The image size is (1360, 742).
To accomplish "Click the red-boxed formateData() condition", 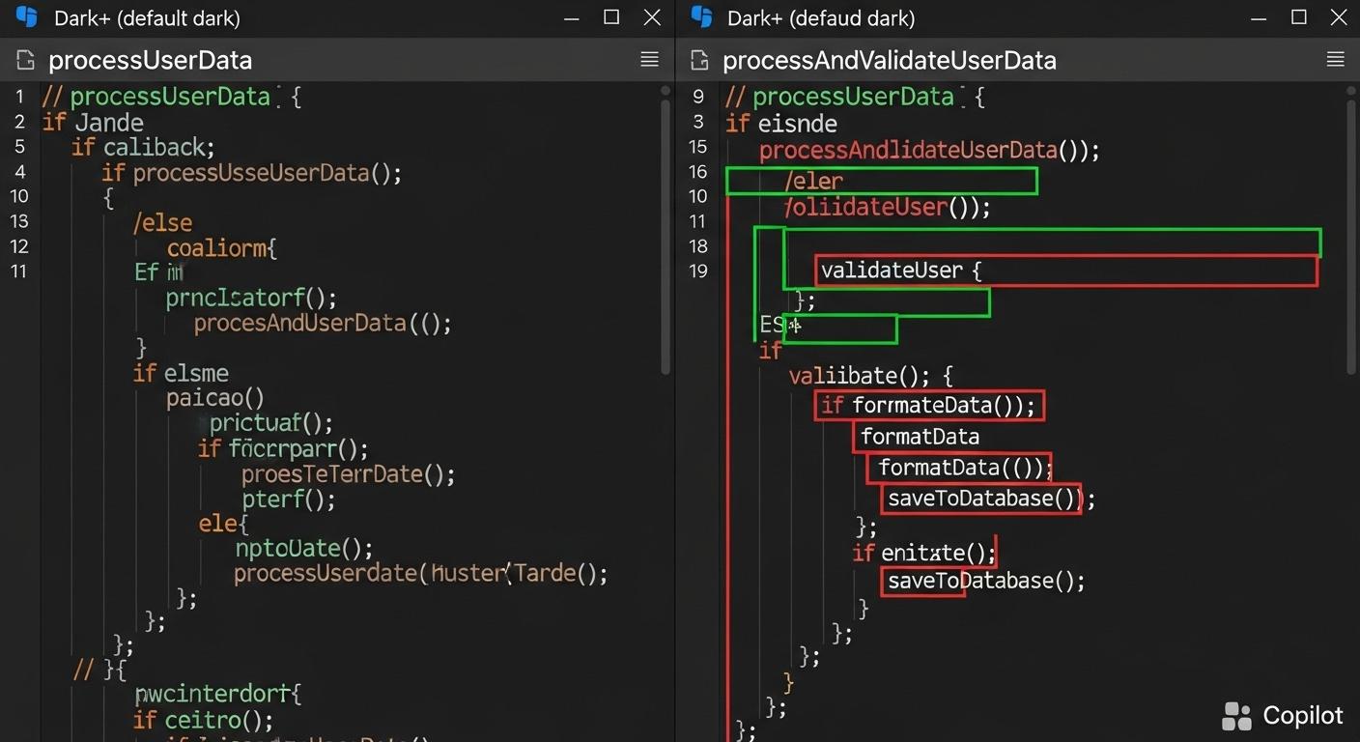I will pos(927,406).
